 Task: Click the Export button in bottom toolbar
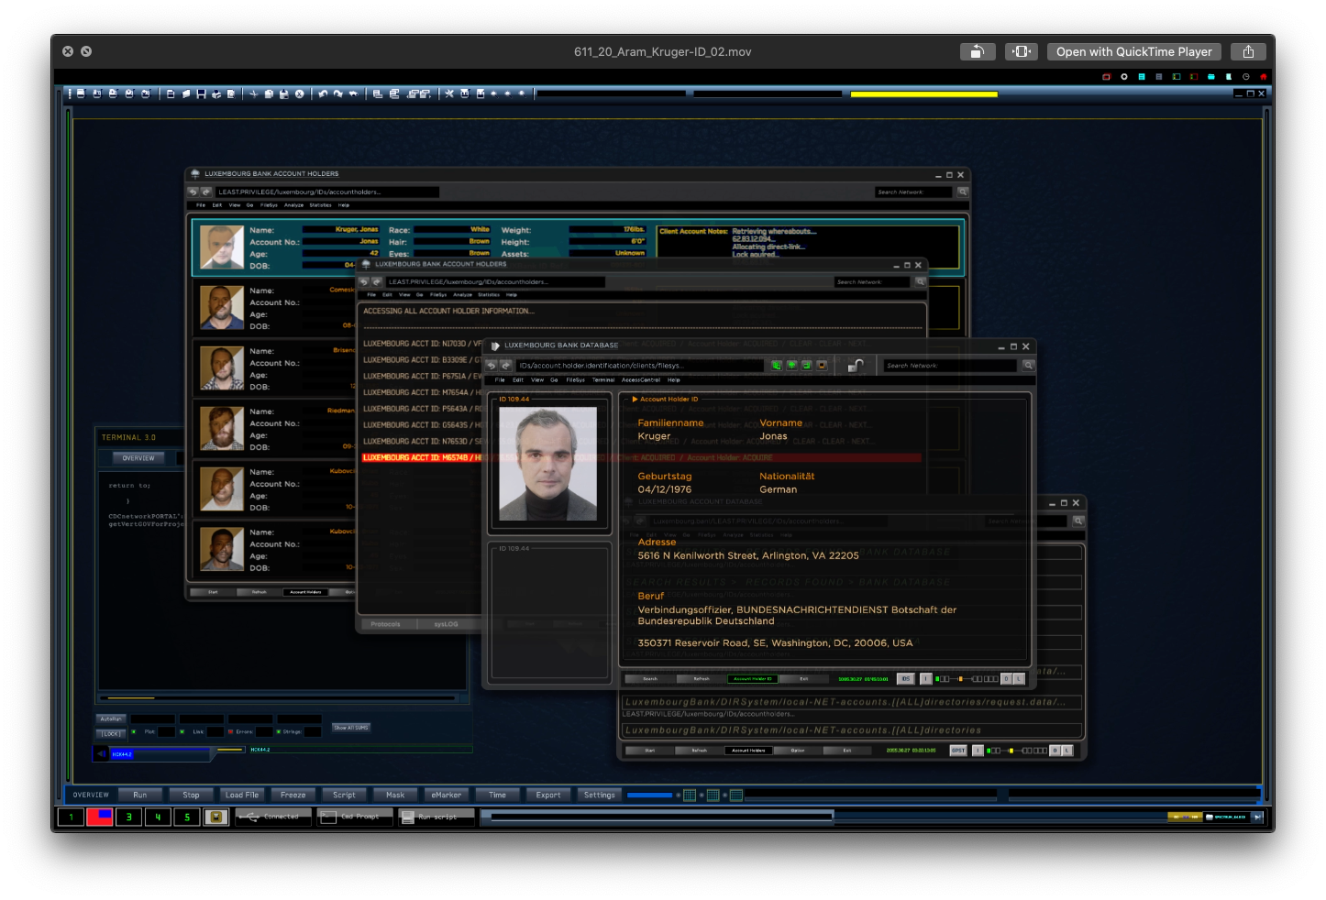pyautogui.click(x=548, y=795)
